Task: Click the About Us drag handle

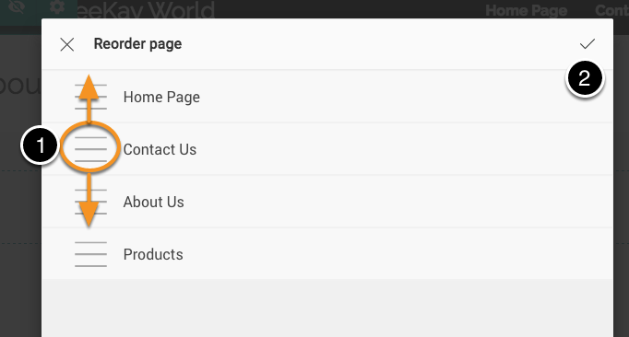Action: (x=90, y=202)
